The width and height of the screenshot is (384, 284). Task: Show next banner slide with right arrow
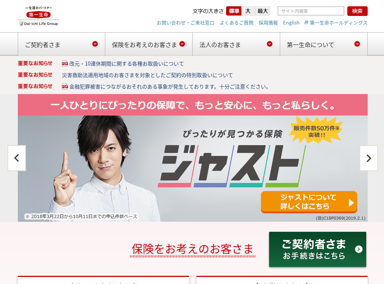[x=368, y=158]
